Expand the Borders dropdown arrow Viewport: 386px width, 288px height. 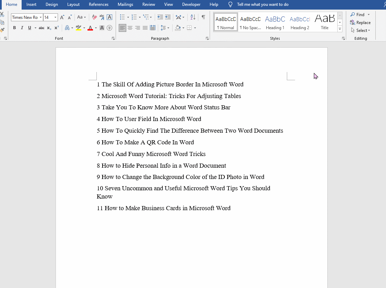tap(195, 28)
